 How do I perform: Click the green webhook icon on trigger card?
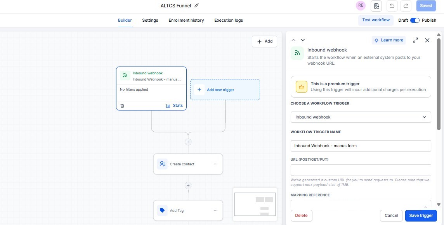click(x=125, y=76)
